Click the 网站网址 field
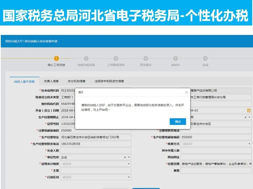Image resolution: width=253 pixels, height=189 pixels. [216, 157]
